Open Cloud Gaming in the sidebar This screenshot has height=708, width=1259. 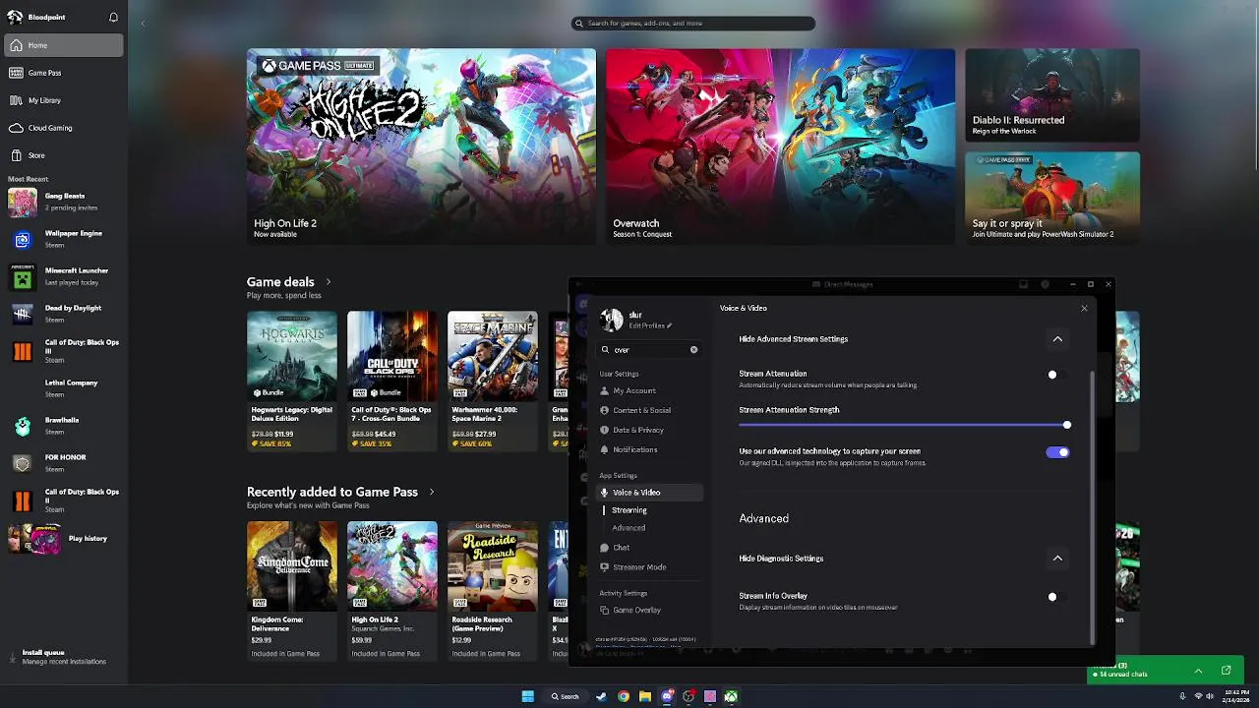coord(64,128)
